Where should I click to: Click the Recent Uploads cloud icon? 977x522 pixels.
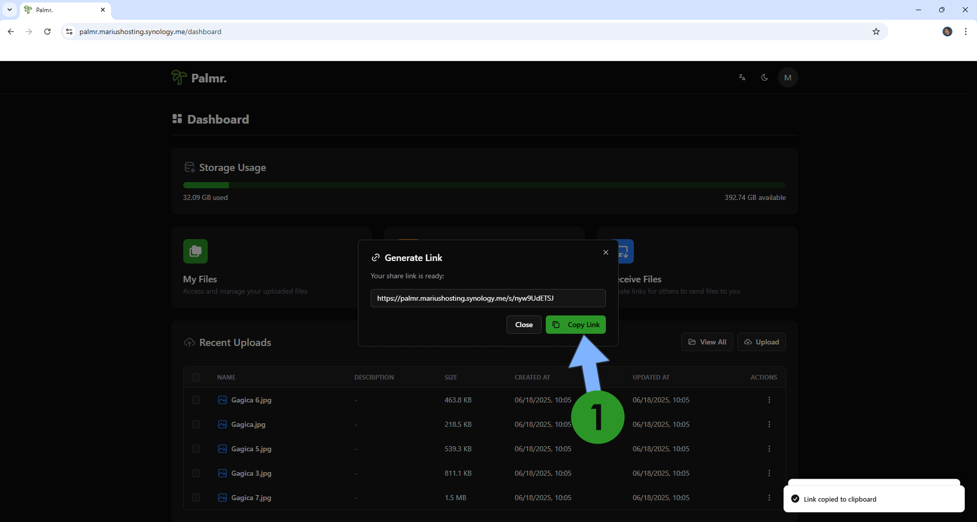tap(189, 342)
